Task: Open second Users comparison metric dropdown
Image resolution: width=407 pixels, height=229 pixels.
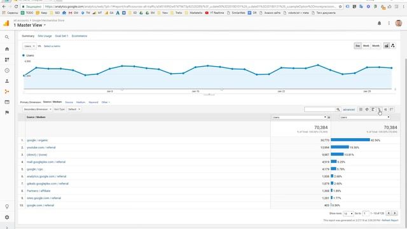Action: click(x=365, y=117)
